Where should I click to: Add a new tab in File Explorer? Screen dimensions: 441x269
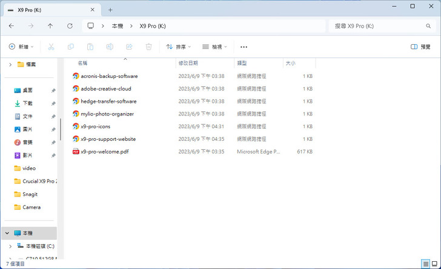(x=110, y=10)
